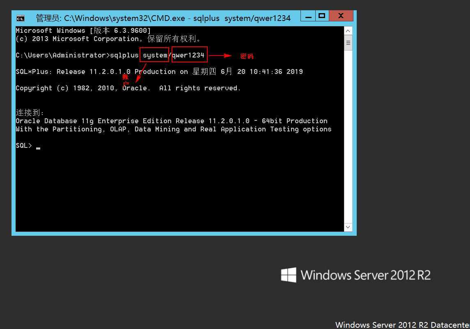
Task: Minimize the CMD.exe sqlplus window
Action: tap(308, 16)
